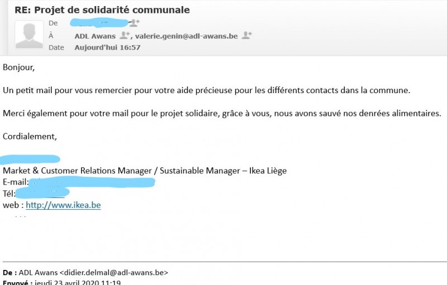Click the date Aujourd'hui 16:57
This screenshot has width=447, height=285.
(x=107, y=47)
